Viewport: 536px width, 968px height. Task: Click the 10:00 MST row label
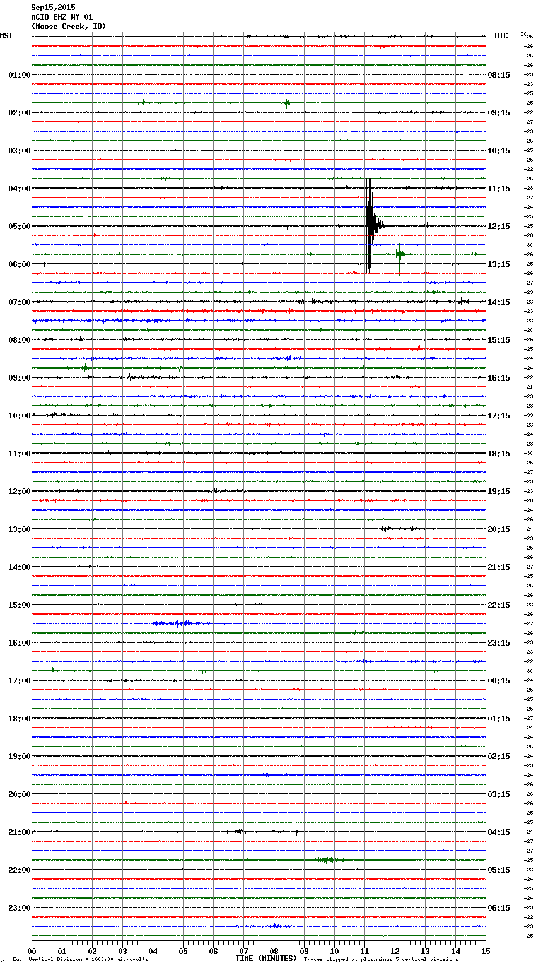tap(19, 416)
